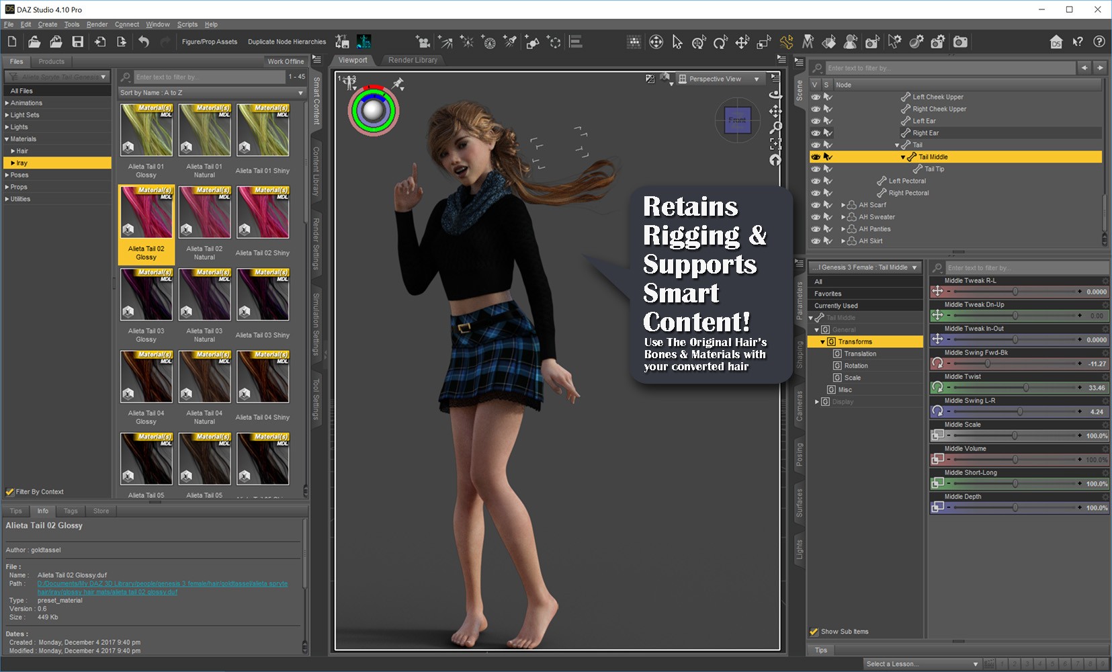Collapse the Transforms property group

(x=822, y=342)
